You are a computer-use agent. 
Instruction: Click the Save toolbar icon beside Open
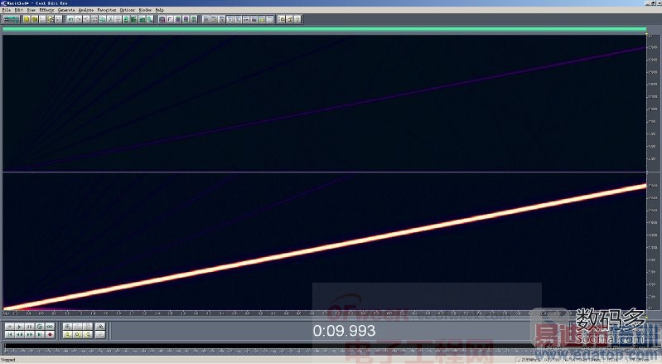click(x=42, y=19)
